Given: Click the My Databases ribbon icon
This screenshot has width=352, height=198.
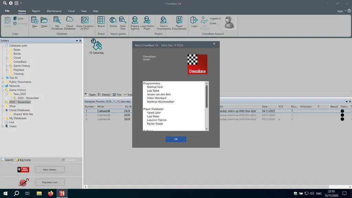Looking at the screenshot, I should 57,22.
